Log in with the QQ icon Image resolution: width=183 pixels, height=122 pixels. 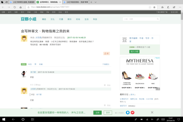[x=128, y=112]
